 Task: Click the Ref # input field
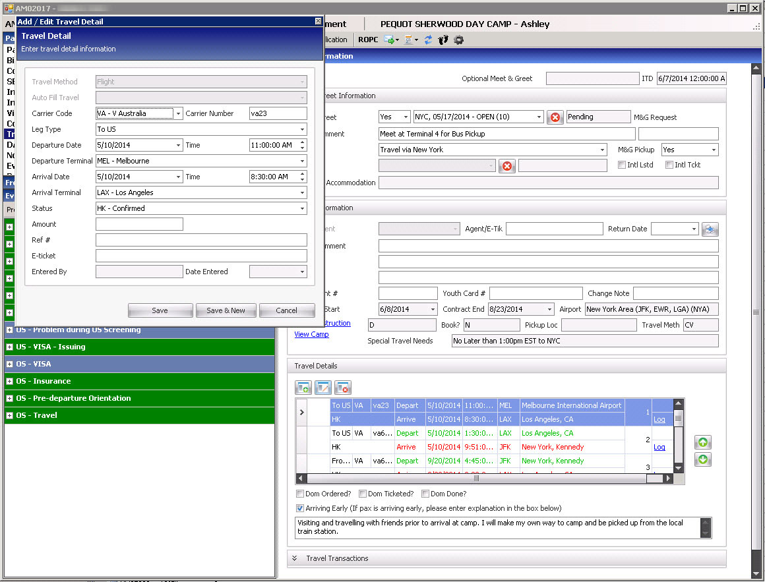(201, 240)
